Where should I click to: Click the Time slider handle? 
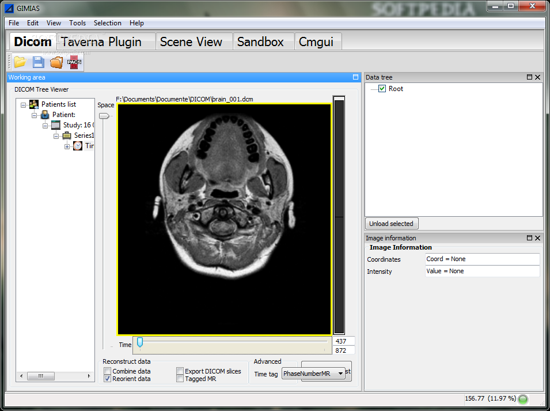(140, 342)
